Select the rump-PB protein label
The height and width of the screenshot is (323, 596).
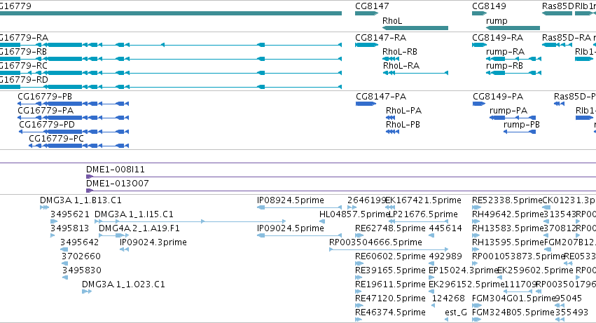click(522, 125)
